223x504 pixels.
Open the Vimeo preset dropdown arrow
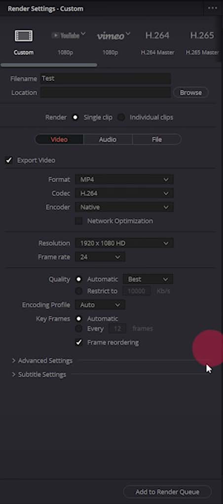tap(128, 34)
